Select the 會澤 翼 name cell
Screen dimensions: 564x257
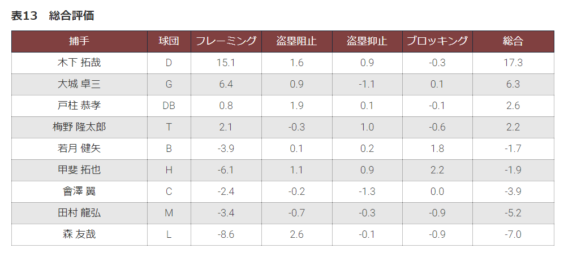[x=79, y=191]
